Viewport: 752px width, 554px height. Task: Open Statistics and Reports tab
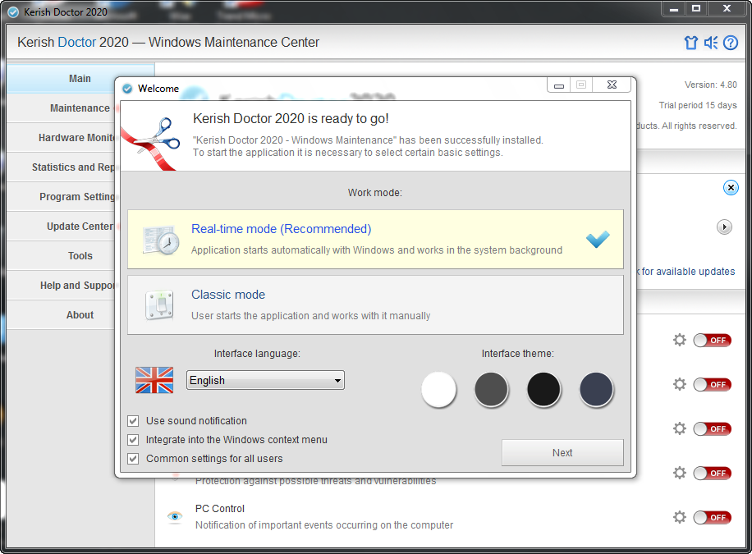62,167
